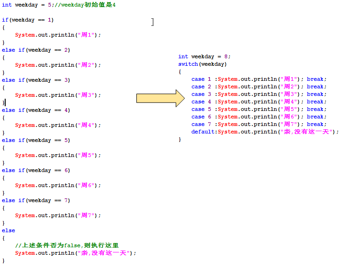Click the "case 6" line in switch

point(259,117)
